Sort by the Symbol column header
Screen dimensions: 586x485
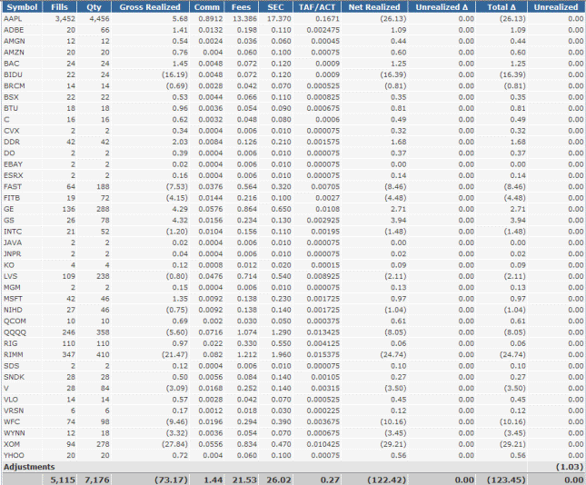tap(22, 6)
